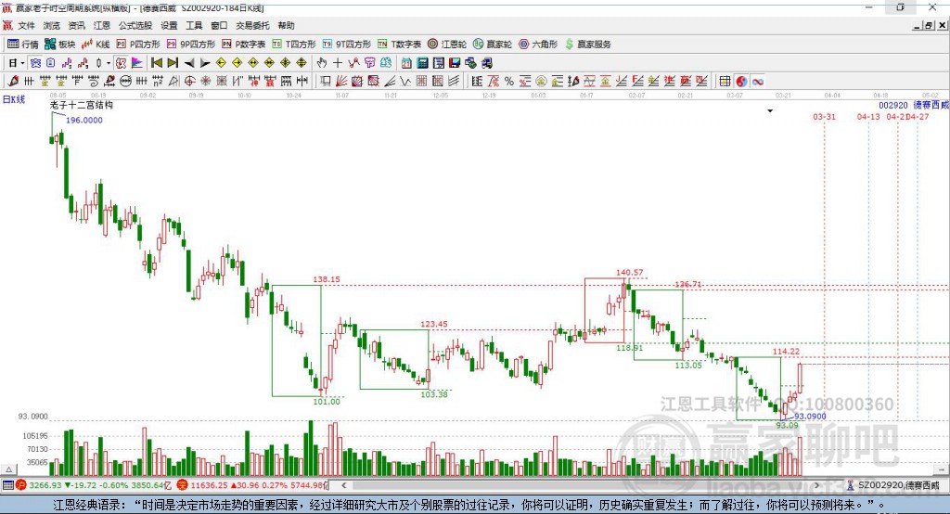Select the hand pan tool
This screenshot has height=514, width=950.
click(322, 63)
